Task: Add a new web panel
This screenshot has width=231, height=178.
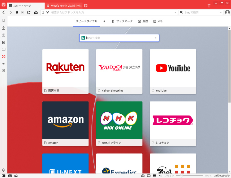Action: [4, 70]
